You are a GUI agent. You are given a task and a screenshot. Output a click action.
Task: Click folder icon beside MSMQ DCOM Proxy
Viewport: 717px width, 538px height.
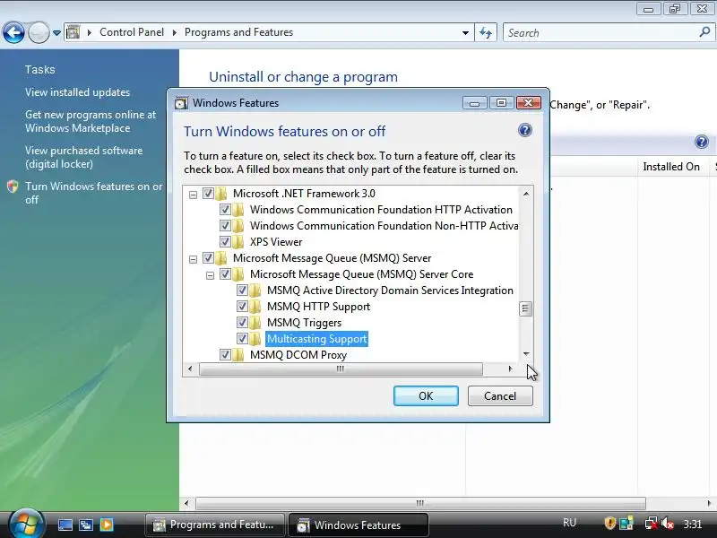[238, 354]
